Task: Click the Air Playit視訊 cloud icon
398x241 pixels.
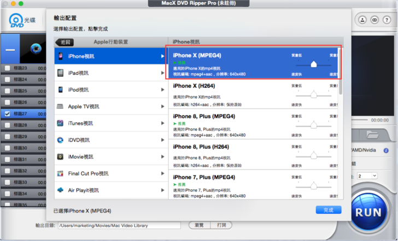Action: 60,190
